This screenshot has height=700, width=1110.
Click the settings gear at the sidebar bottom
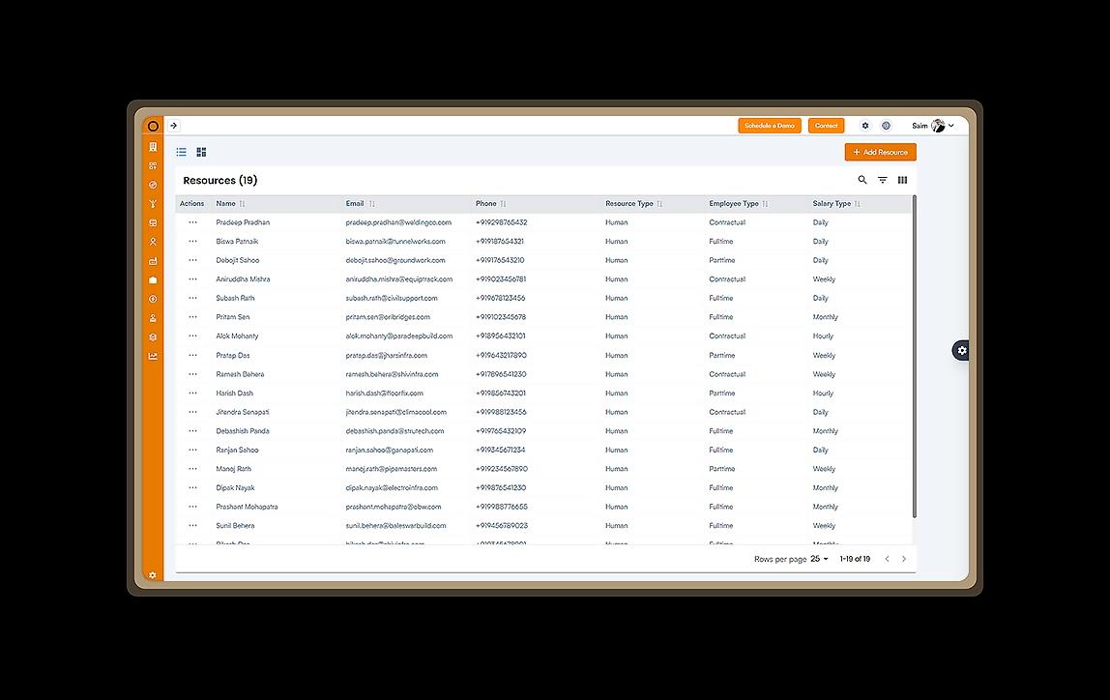153,575
